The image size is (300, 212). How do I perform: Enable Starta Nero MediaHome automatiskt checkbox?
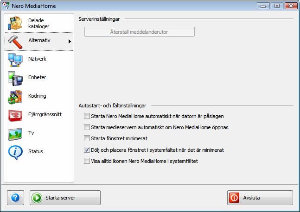(87, 116)
